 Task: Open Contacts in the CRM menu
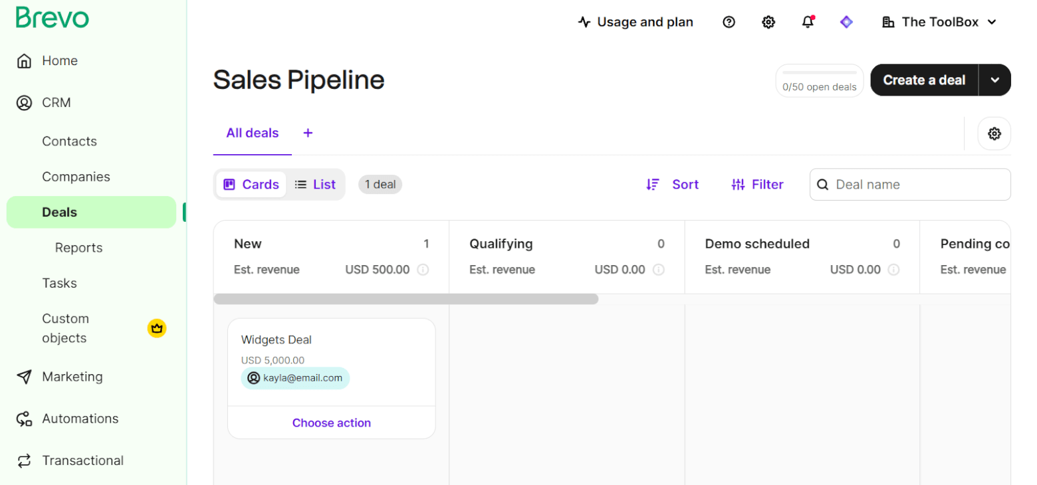pyautogui.click(x=69, y=141)
